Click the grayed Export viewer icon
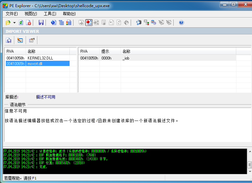The width and height of the screenshot is (252, 183). pyautogui.click(x=81, y=23)
